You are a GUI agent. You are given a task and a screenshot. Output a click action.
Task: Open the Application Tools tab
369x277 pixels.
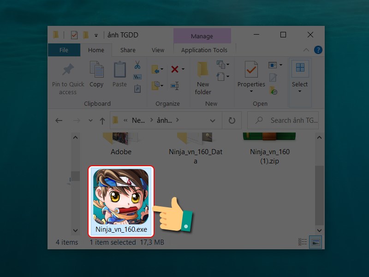(x=204, y=50)
